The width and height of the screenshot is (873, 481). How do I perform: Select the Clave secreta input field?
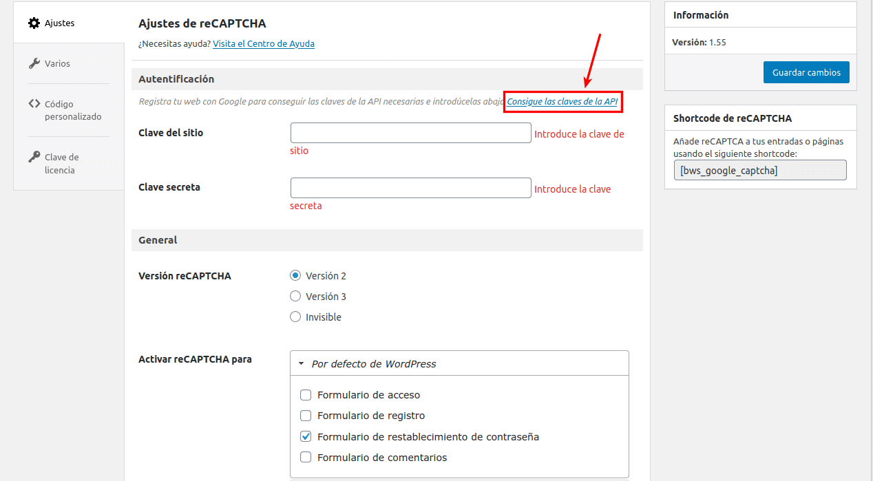(x=410, y=187)
